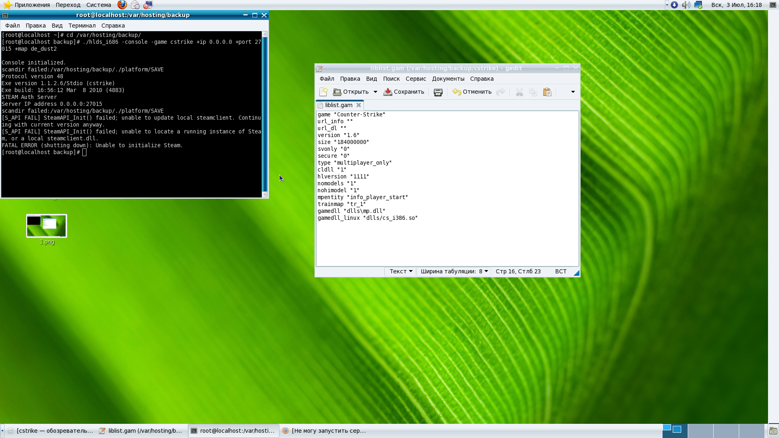
Task: Open terminal's Правка menu
Action: pyautogui.click(x=36, y=26)
